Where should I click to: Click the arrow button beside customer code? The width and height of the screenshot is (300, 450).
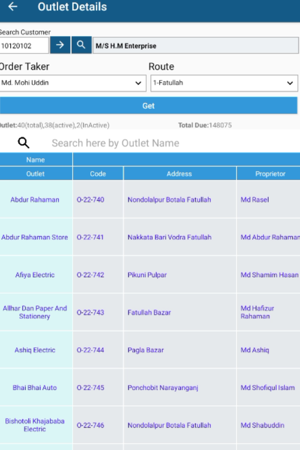click(x=60, y=45)
